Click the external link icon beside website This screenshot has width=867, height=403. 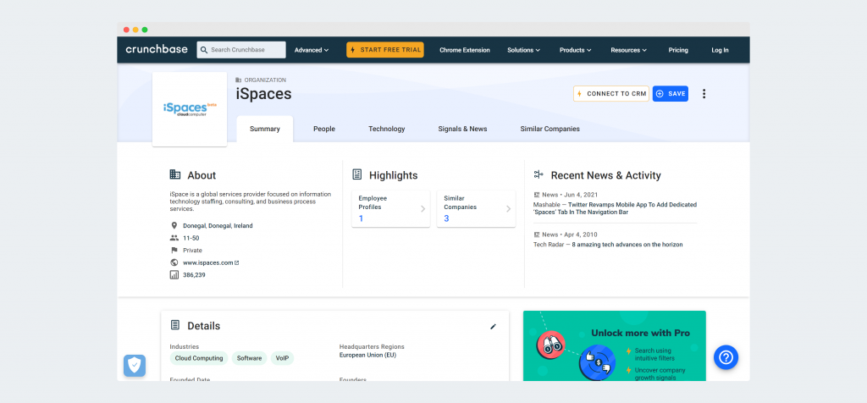pyautogui.click(x=237, y=262)
